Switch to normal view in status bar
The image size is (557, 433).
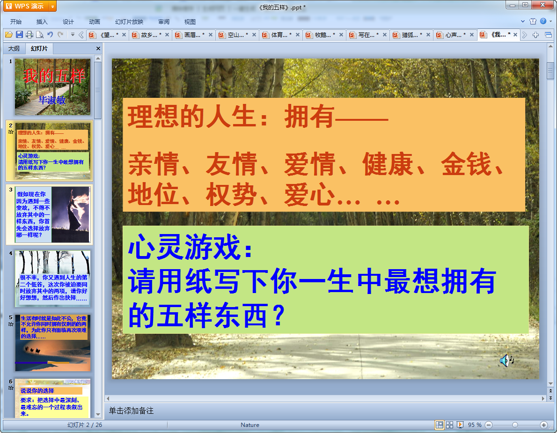click(440, 425)
